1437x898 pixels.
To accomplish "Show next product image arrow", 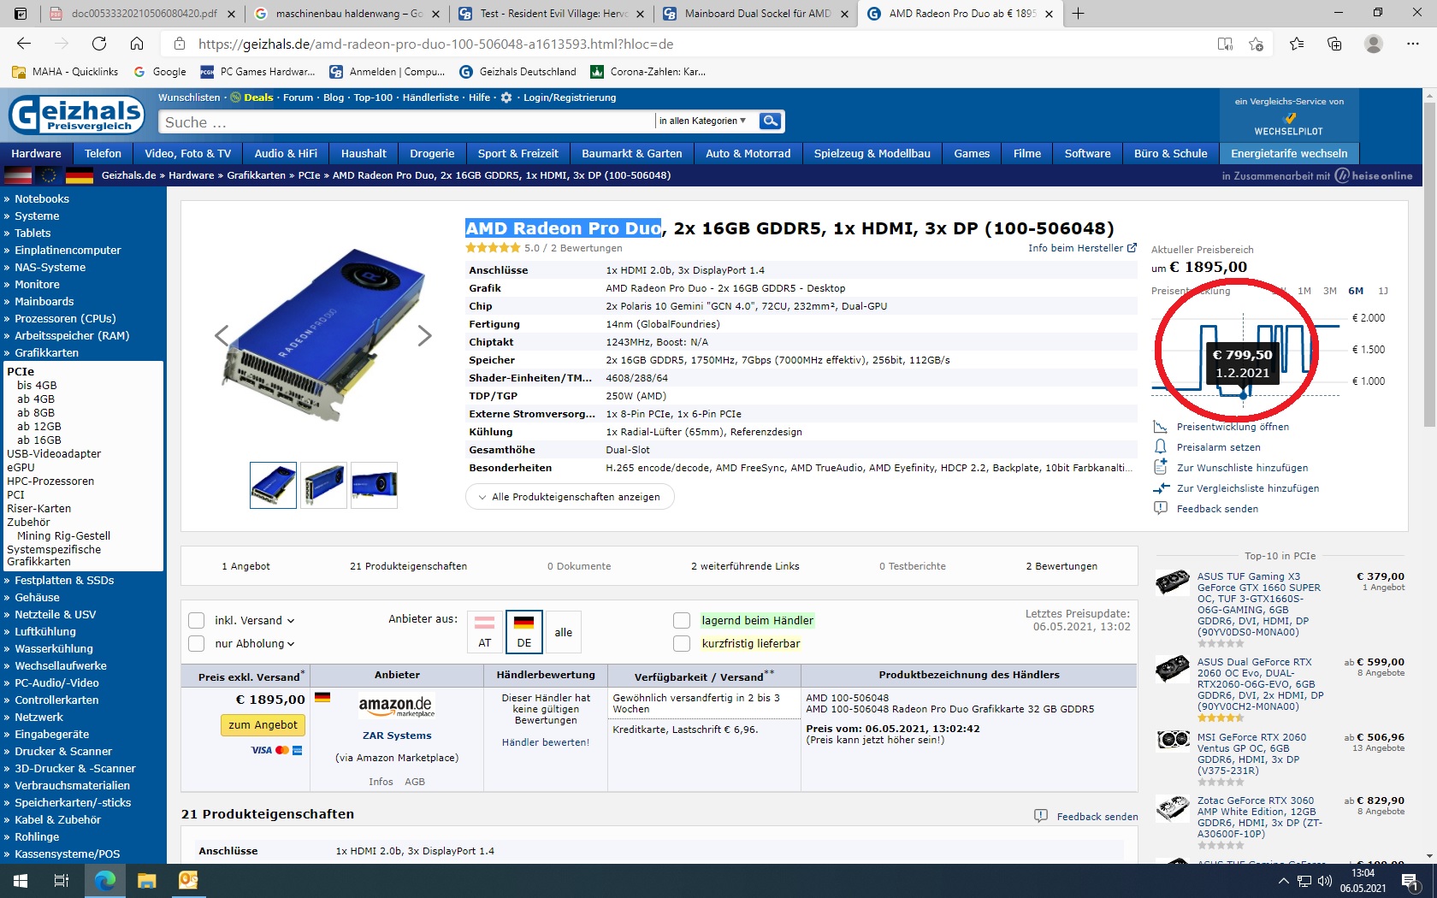I will [424, 335].
